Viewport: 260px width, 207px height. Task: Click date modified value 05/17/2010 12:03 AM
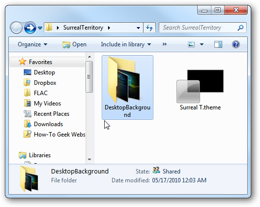click(x=179, y=180)
